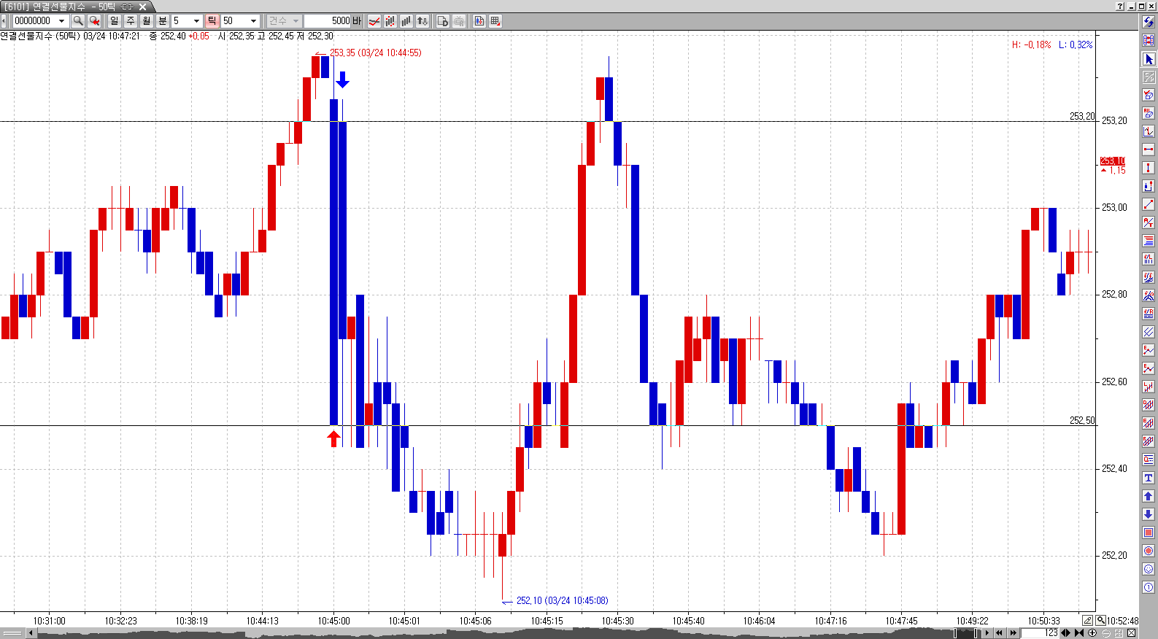Click the fast-forward scroll button at bottom
This screenshot has height=639, width=1158.
coord(1014,633)
